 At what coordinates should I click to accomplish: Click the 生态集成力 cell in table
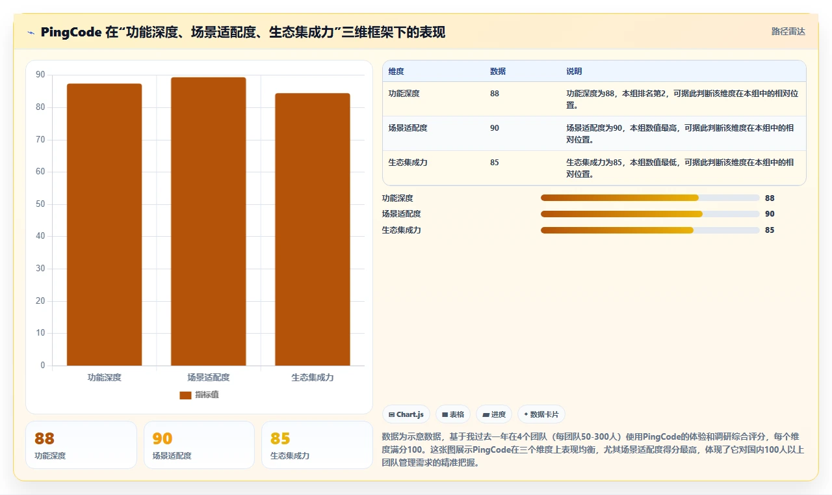408,163
